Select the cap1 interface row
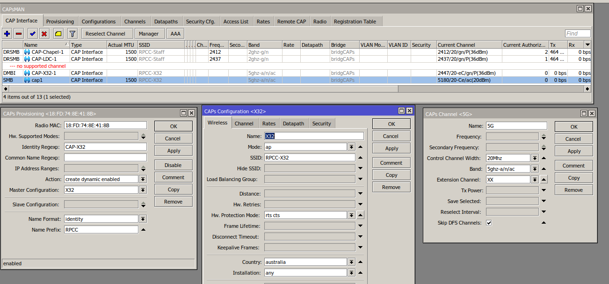Image resolution: width=609 pixels, height=284 pixels. 37,80
